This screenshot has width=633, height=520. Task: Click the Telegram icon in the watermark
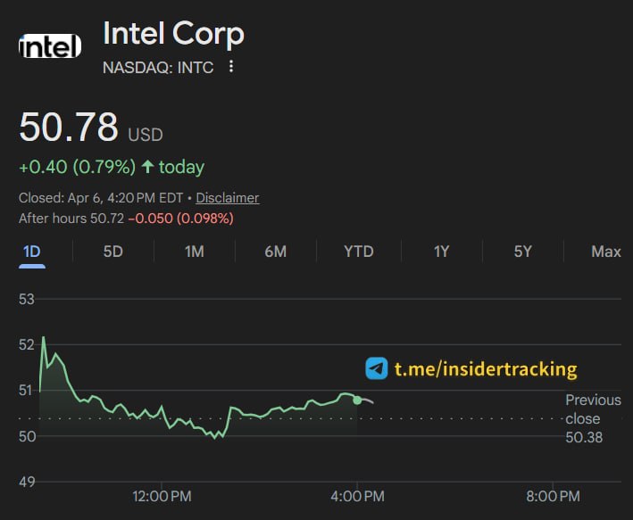(377, 368)
